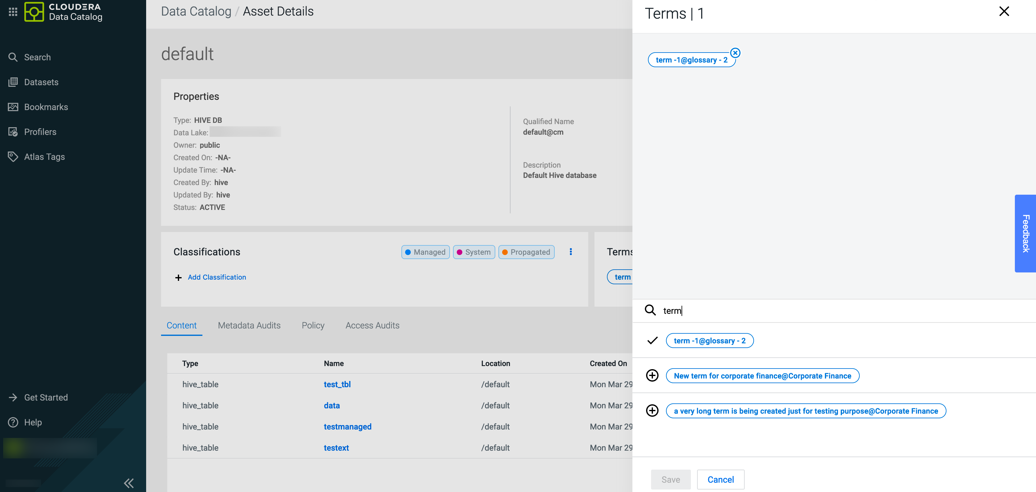
Task: Open the Feedback side tab
Action: click(1025, 233)
